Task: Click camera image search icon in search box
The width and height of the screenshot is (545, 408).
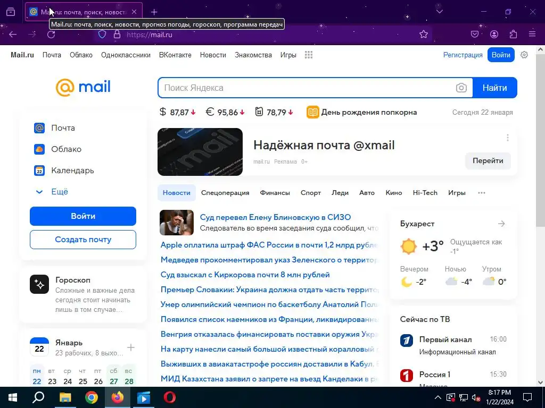Action: [461, 88]
